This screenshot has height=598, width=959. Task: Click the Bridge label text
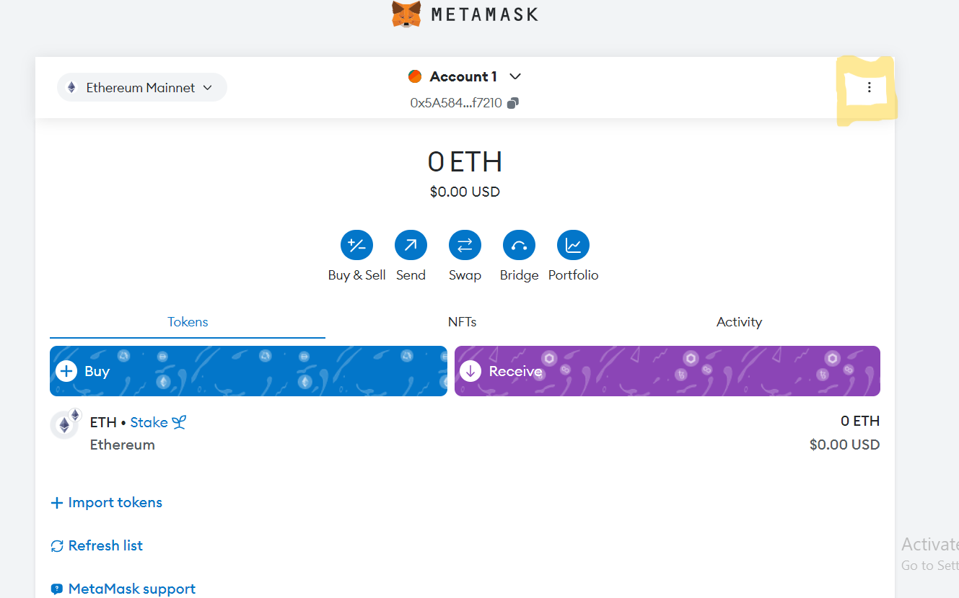coord(519,275)
